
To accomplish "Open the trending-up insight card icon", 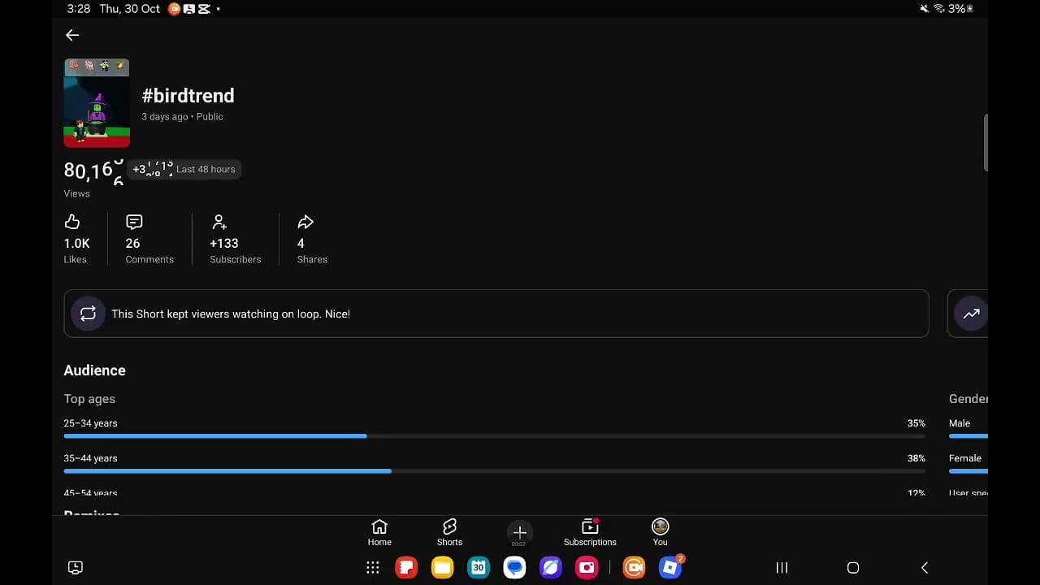I will click(971, 314).
